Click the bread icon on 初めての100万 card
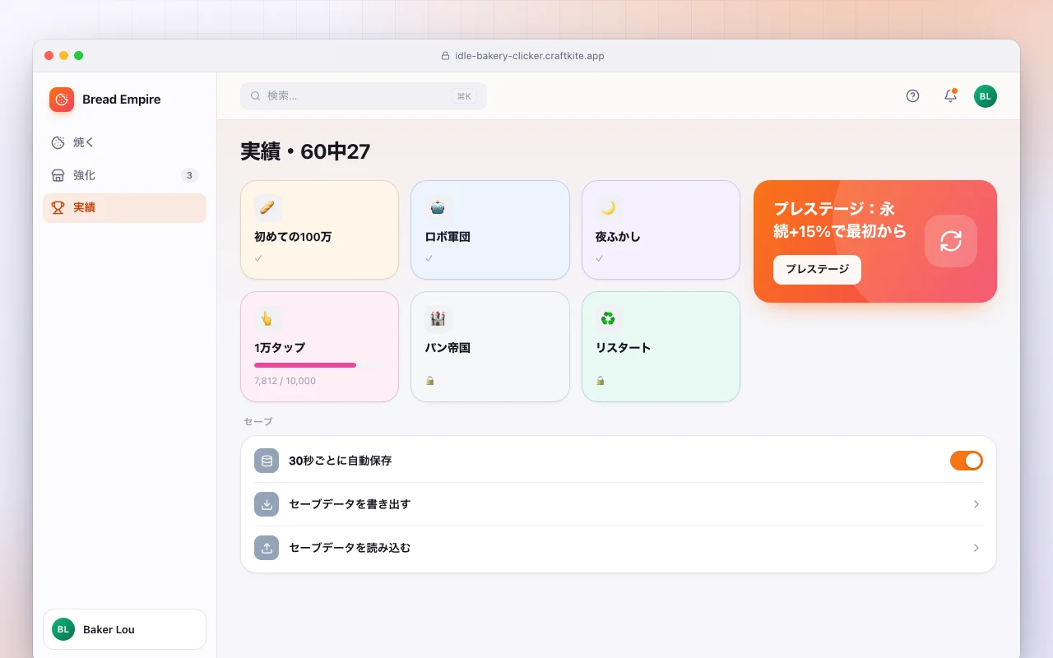This screenshot has height=658, width=1053. [267, 208]
